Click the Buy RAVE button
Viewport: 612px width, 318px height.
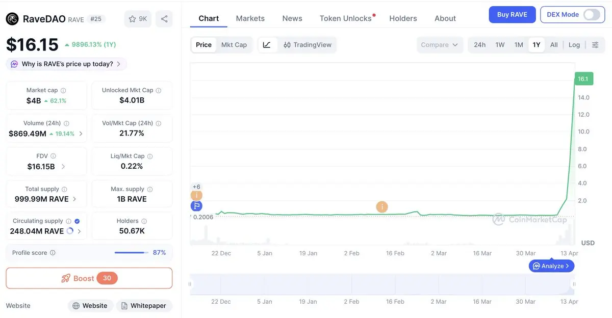[x=512, y=14]
